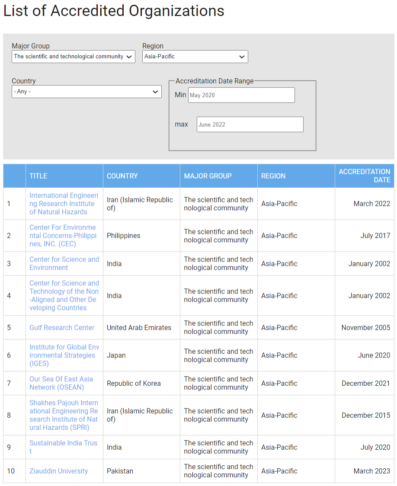
Task: Sort by the REGION column header
Action: tap(273, 176)
